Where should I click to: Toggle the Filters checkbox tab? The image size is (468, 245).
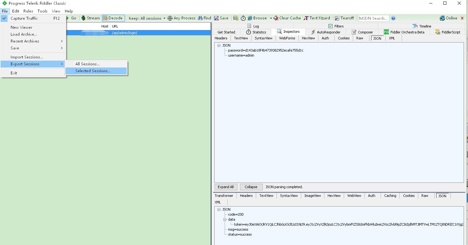(x=336, y=26)
